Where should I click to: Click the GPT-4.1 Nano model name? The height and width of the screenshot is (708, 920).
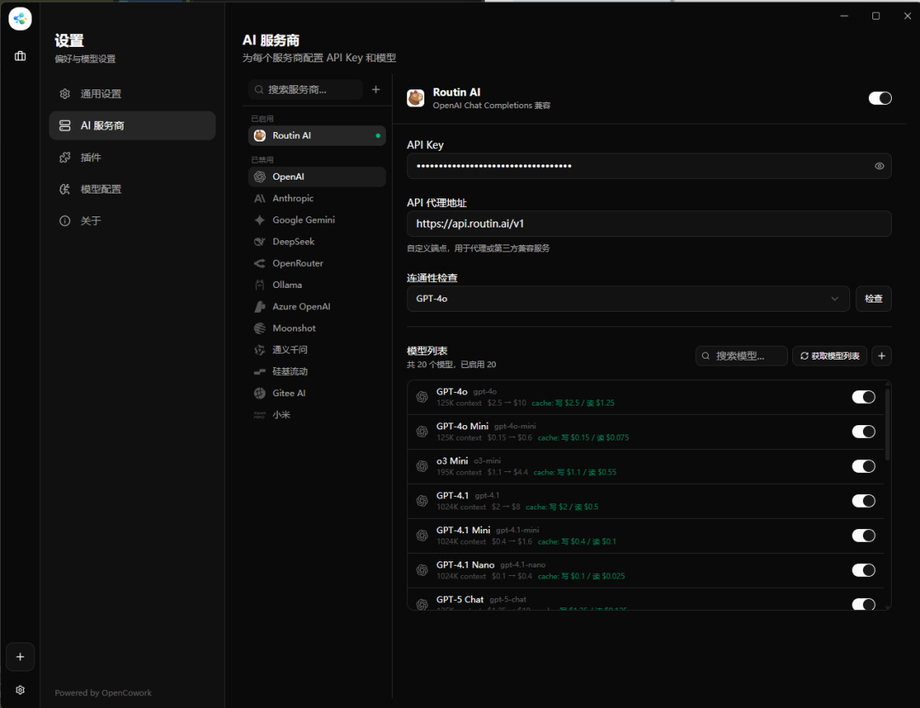click(x=465, y=565)
